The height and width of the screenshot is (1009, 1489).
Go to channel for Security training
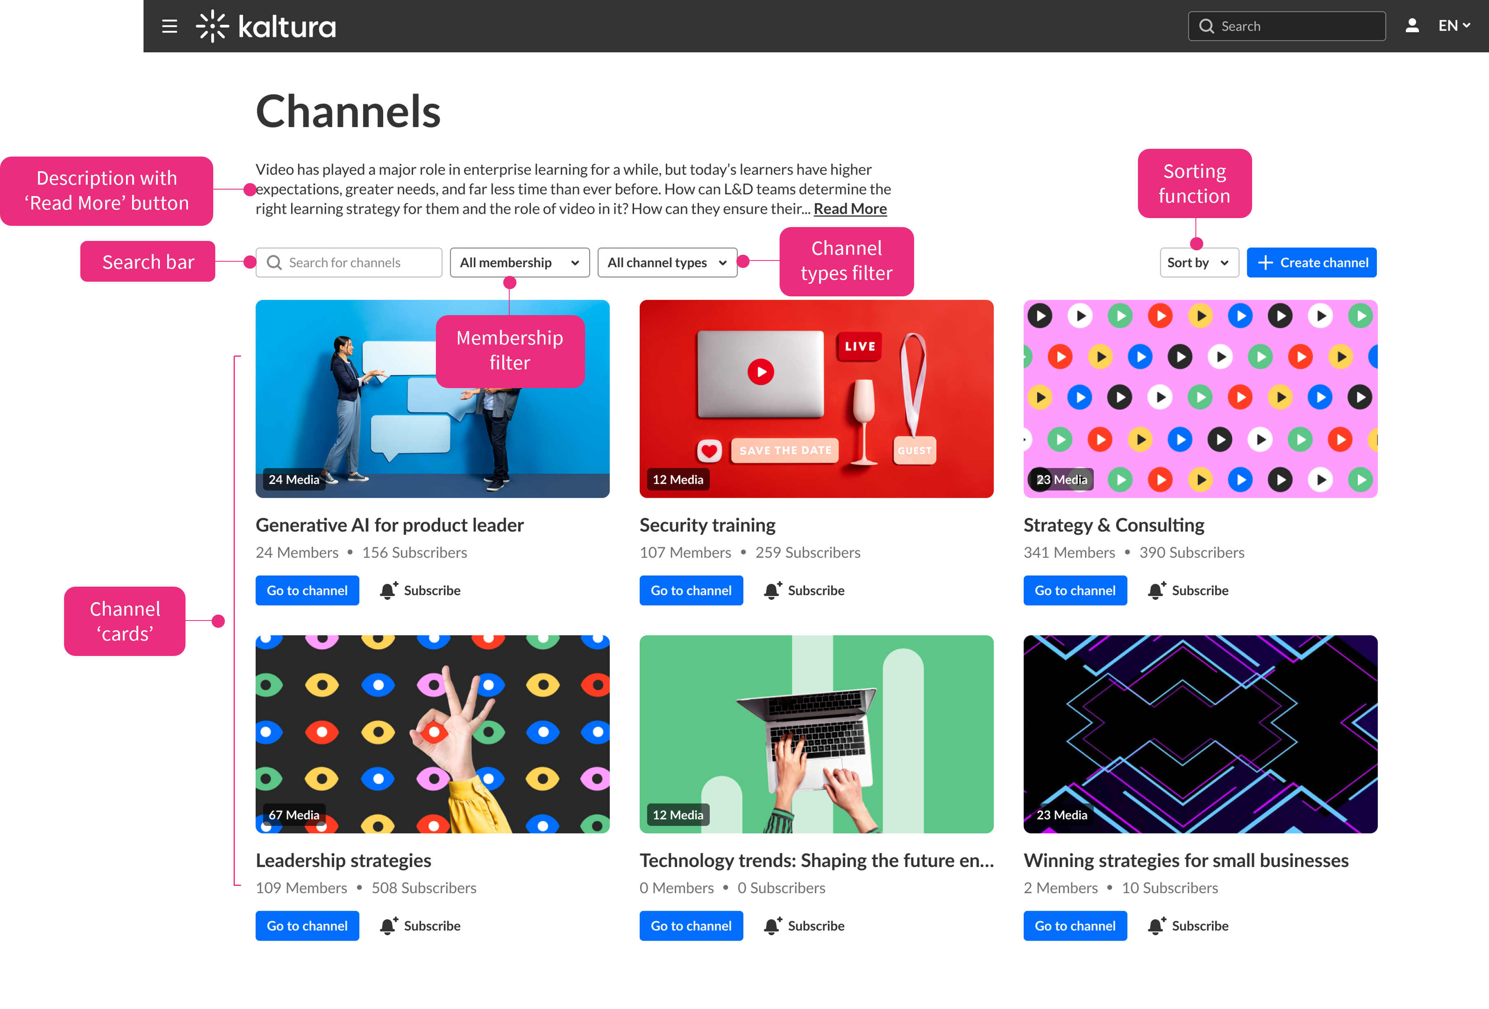coord(691,590)
